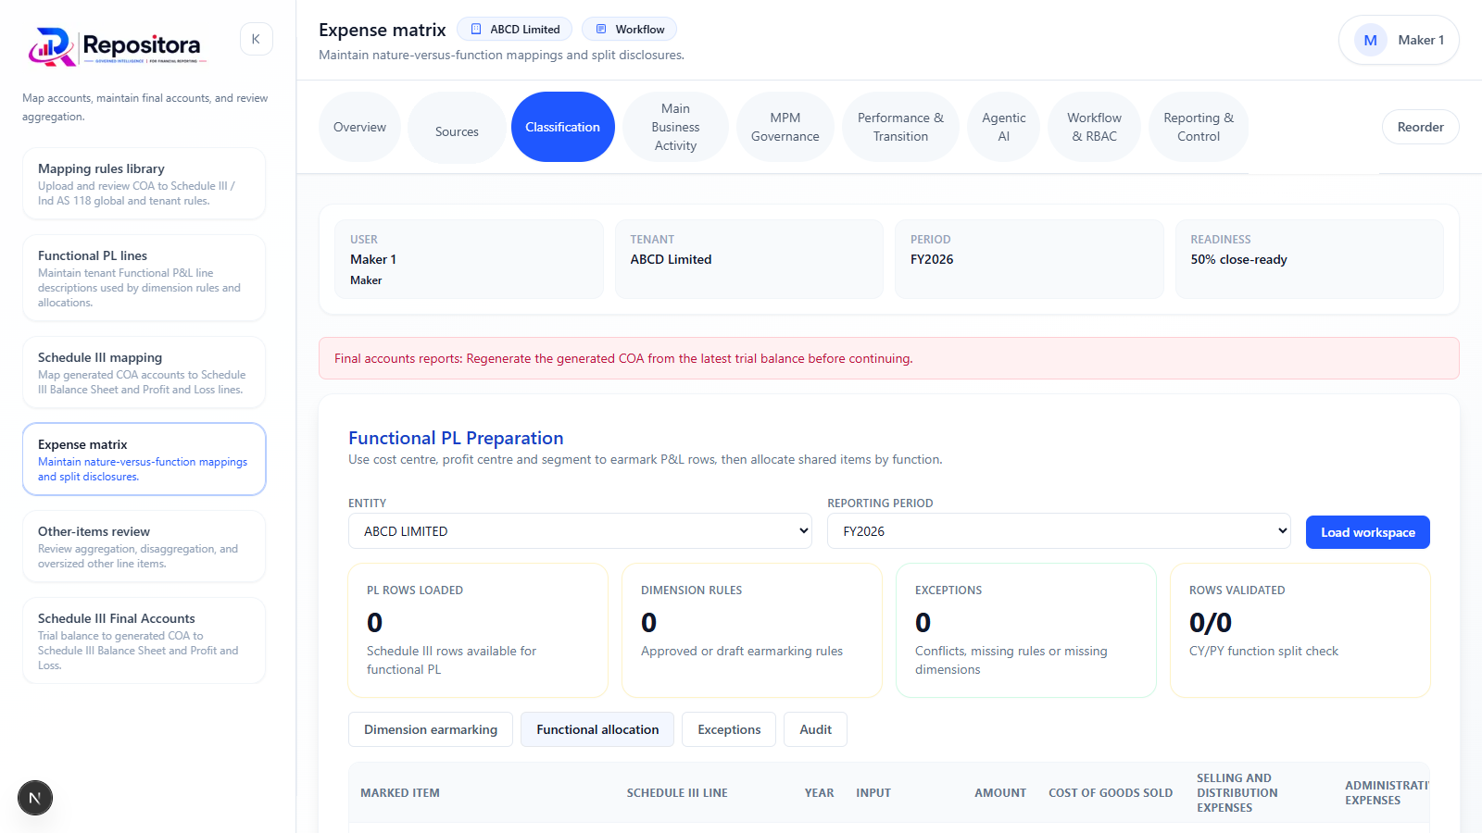Go to Schedule III mapping page
The width and height of the screenshot is (1482, 833).
coord(144,372)
